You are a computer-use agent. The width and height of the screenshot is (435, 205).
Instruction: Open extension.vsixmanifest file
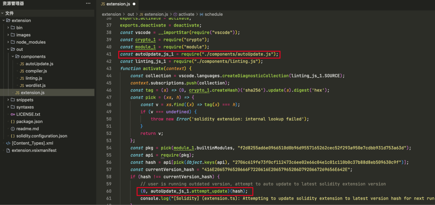click(x=35, y=150)
